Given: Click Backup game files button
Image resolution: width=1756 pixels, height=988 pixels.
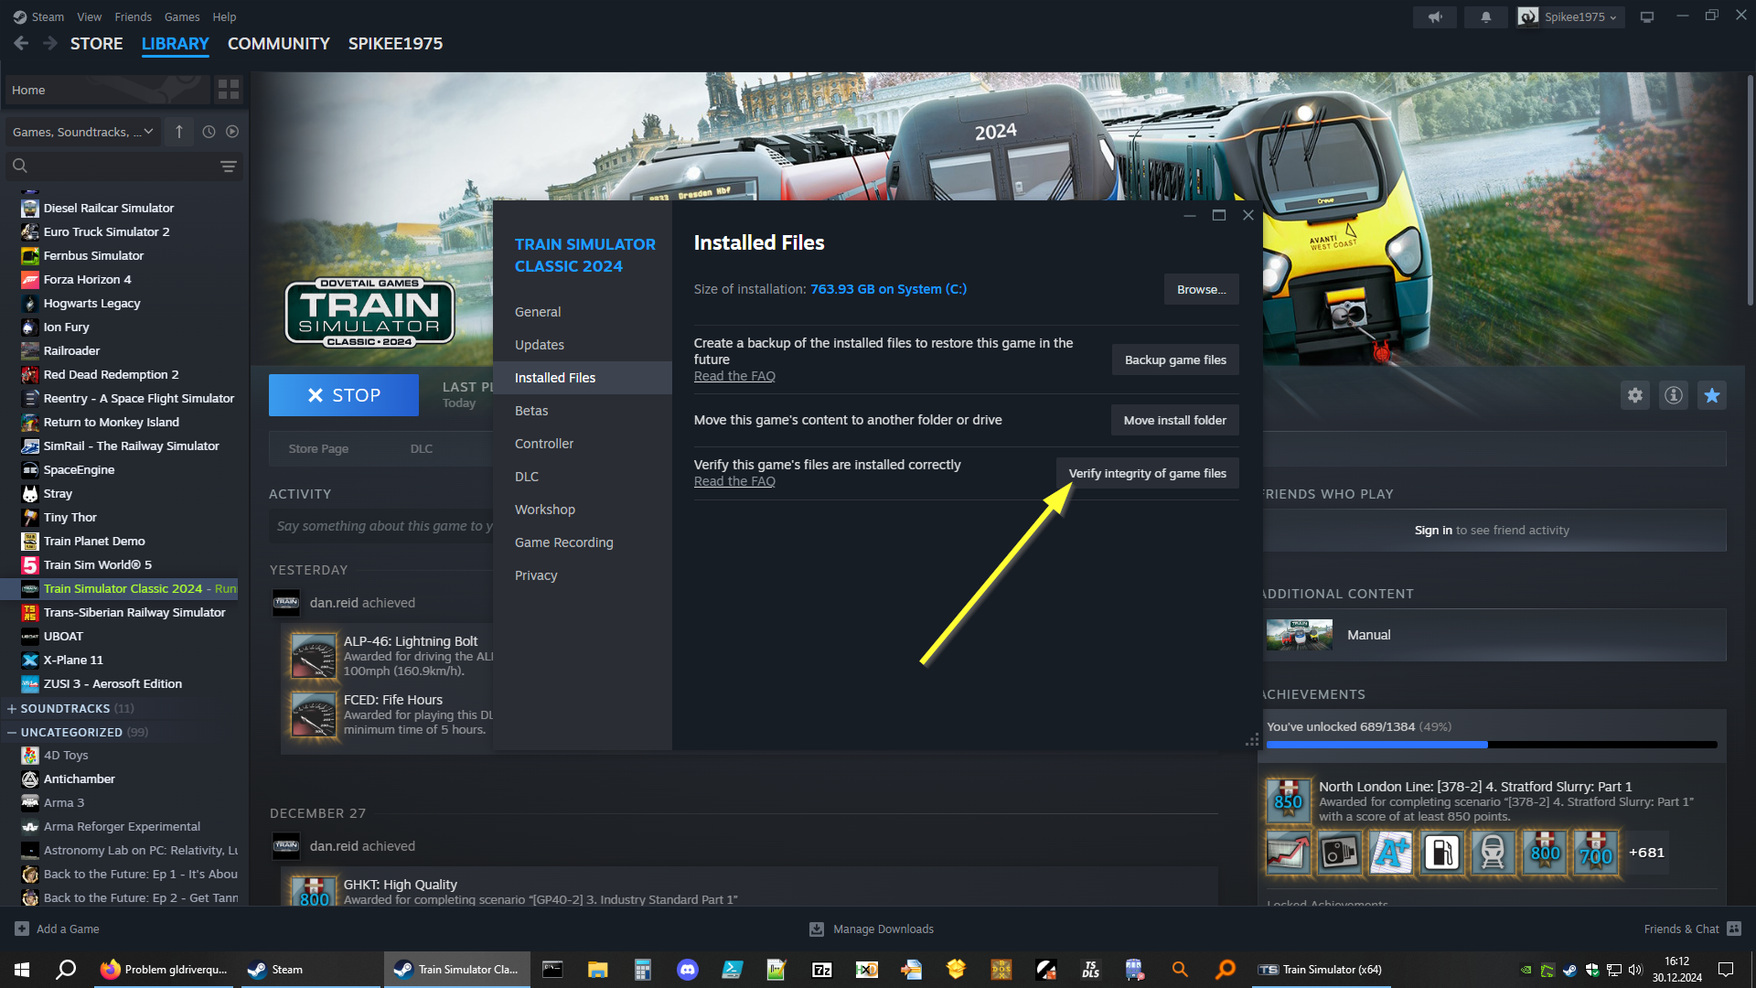Looking at the screenshot, I should (1175, 360).
